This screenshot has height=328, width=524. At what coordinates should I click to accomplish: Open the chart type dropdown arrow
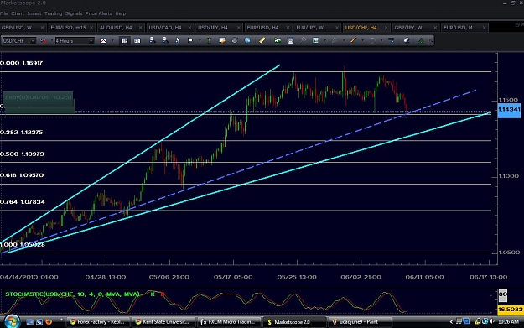click(x=112, y=41)
